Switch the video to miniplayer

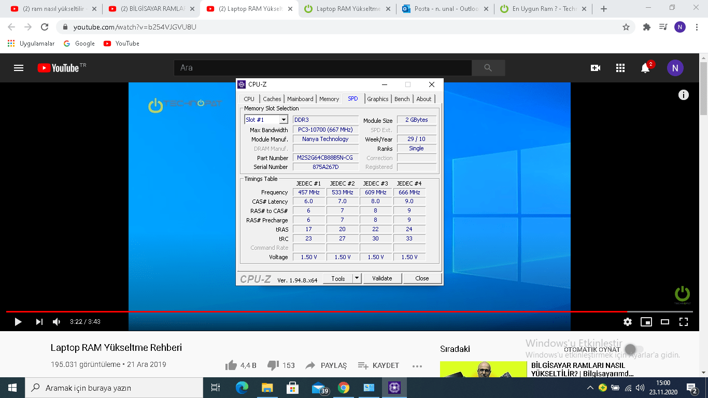(x=646, y=322)
